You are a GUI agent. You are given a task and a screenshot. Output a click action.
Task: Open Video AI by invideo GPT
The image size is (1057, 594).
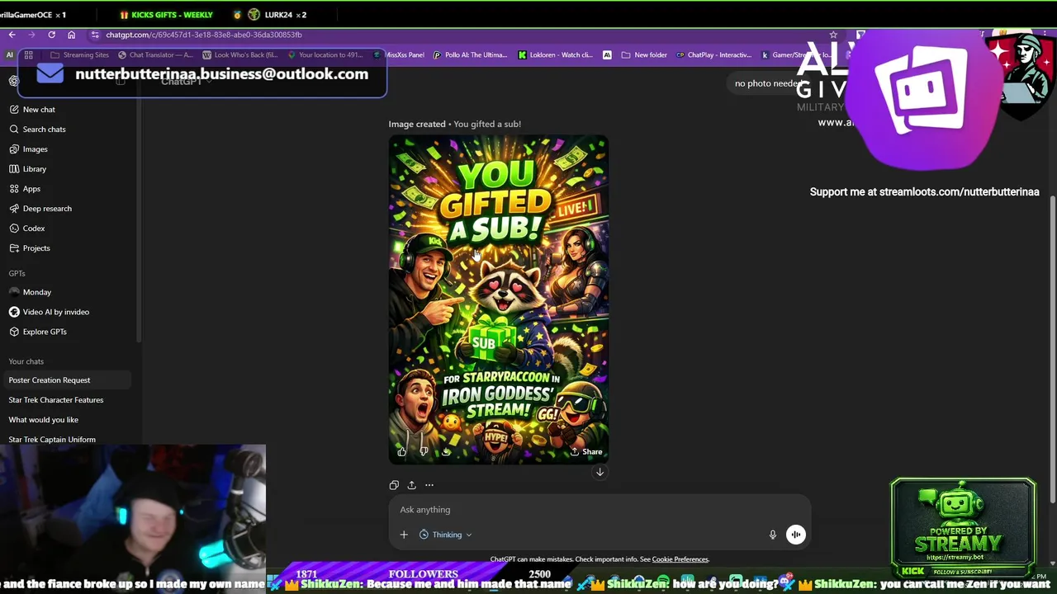55,312
